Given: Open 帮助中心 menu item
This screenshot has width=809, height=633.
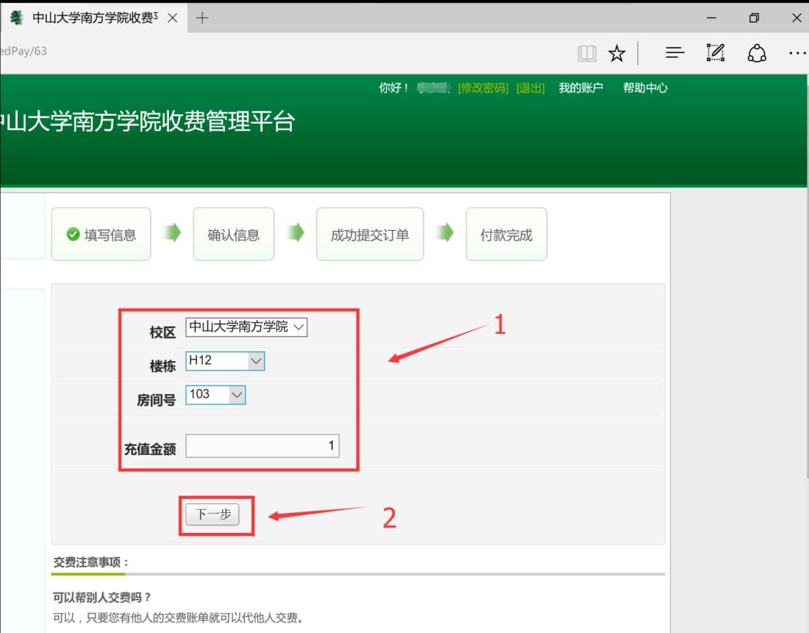Looking at the screenshot, I should (x=645, y=88).
